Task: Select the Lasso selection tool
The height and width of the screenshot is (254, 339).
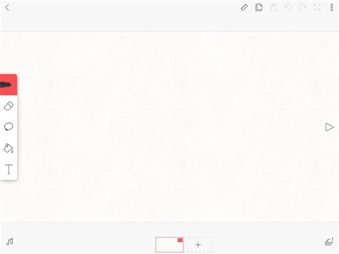Action: click(x=8, y=127)
